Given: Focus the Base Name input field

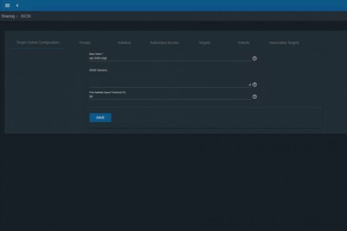Looking at the screenshot, I should coord(170,59).
